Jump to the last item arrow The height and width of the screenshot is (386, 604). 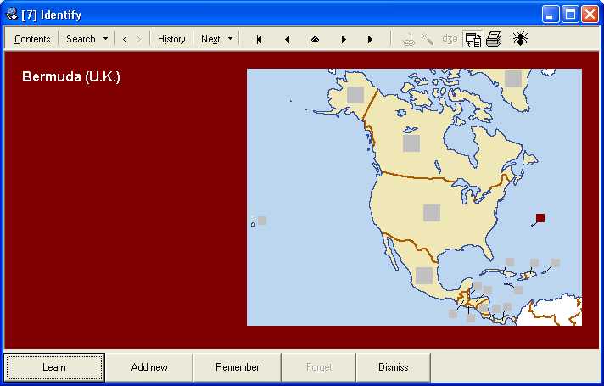[x=371, y=39]
